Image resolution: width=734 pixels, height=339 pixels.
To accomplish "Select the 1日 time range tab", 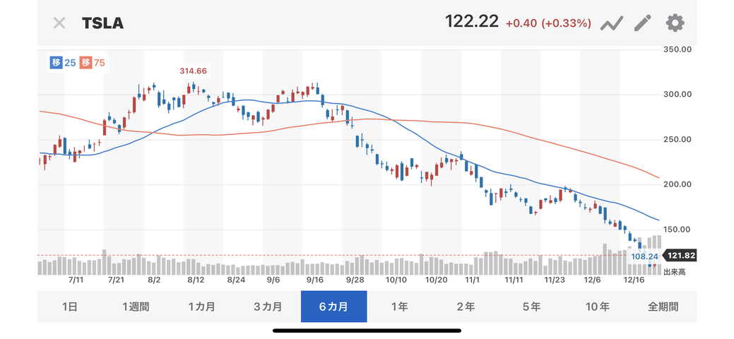I will (70, 307).
